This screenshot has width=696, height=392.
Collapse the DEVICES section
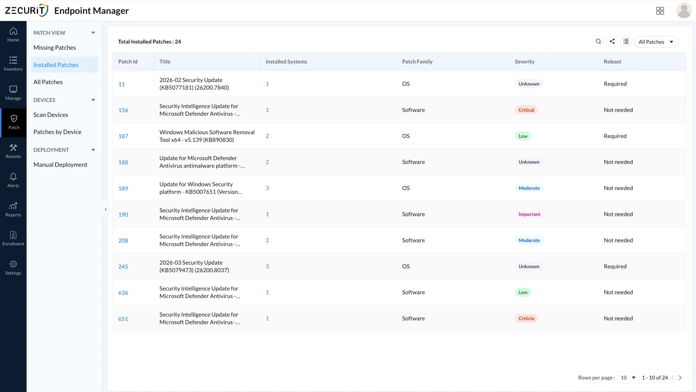pos(93,100)
